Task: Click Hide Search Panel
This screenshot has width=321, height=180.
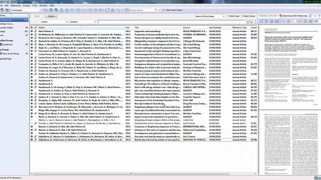Action: [172, 10]
